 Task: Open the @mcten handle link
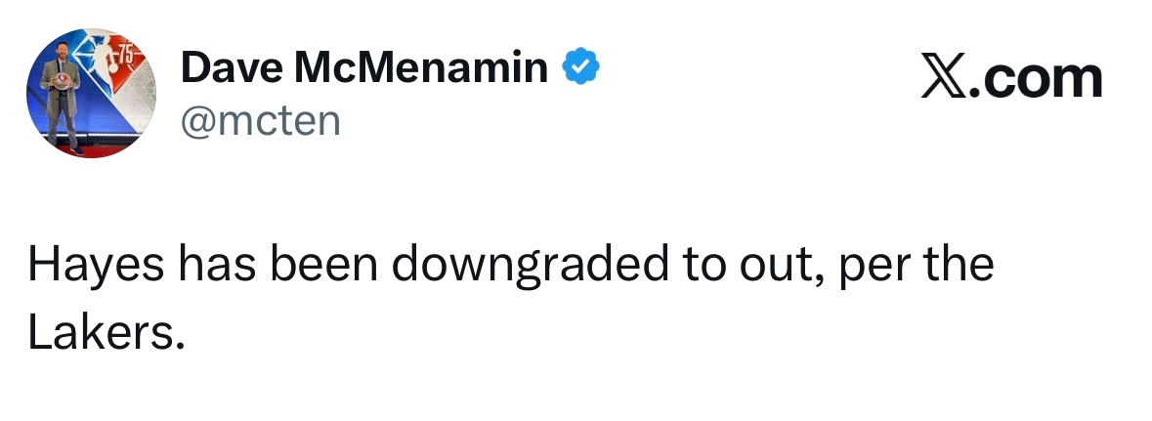[260, 121]
